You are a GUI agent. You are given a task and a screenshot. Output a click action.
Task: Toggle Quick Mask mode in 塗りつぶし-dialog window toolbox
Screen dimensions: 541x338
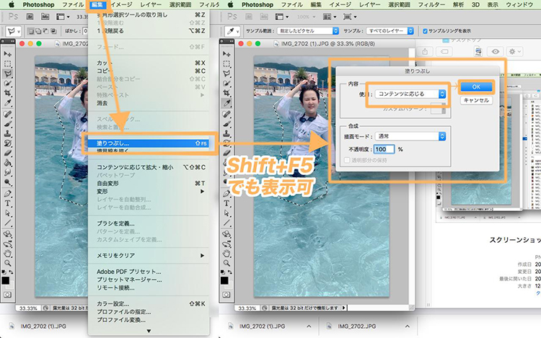(226, 295)
